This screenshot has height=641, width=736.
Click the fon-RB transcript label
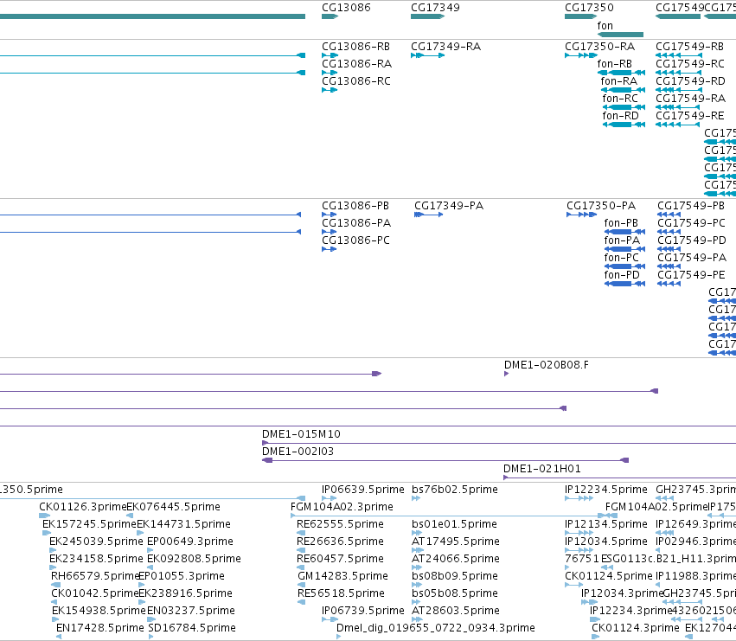click(614, 64)
